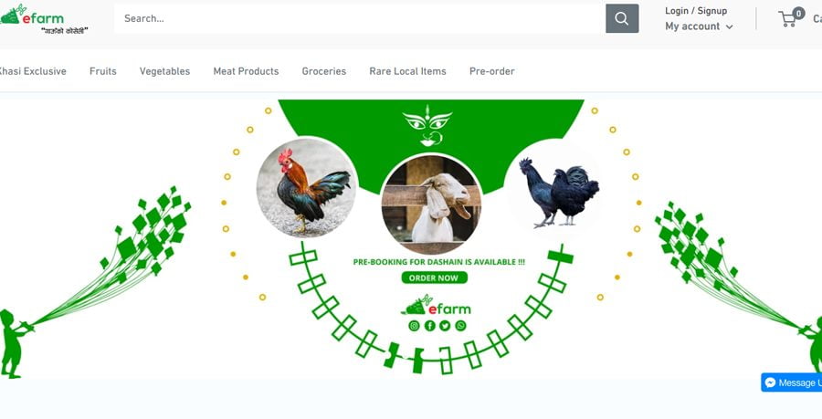Click the Login / Signup link

[x=696, y=10]
